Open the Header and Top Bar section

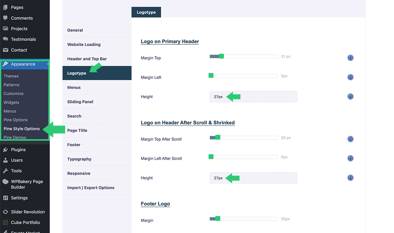87,59
